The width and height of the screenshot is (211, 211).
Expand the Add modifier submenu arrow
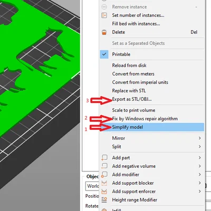(x=199, y=175)
